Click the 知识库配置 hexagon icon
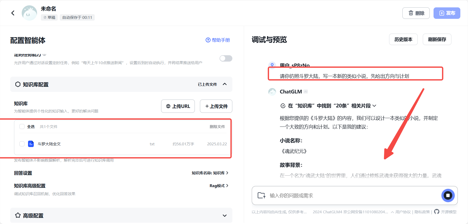 [x=18, y=84]
